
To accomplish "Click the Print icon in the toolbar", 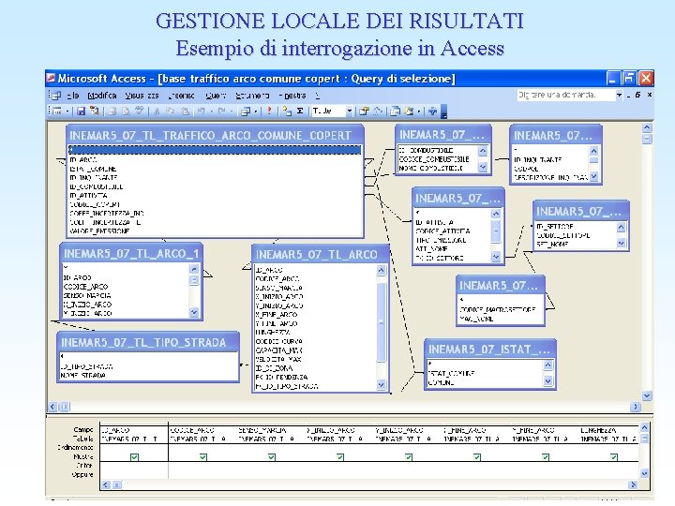I will [x=112, y=112].
